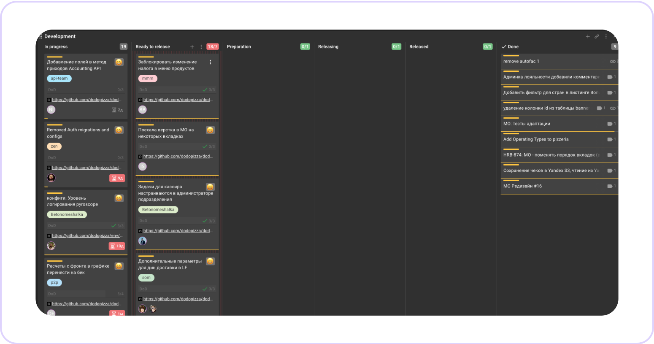Open GitHub link on конфиги pyroscope card
This screenshot has width=654, height=344.
[x=87, y=236]
